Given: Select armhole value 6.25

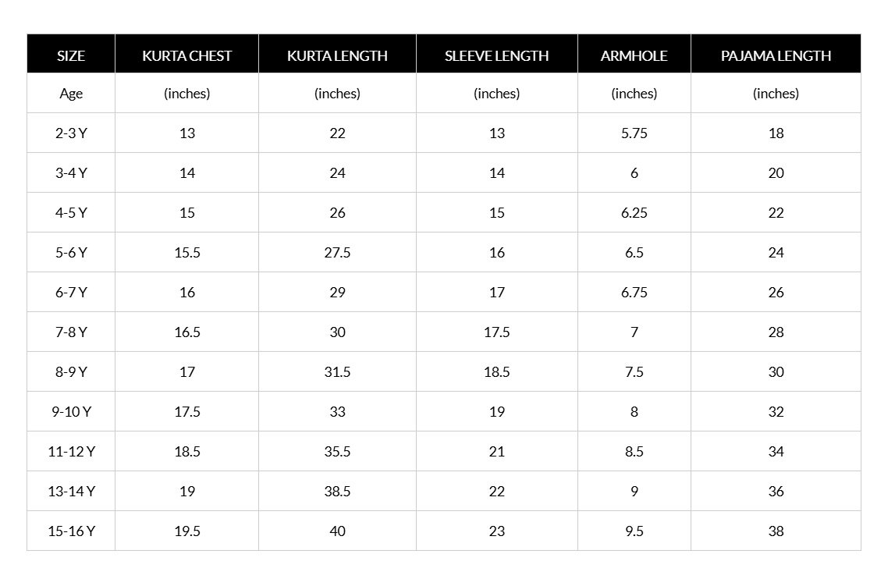Looking at the screenshot, I should click(x=634, y=213).
